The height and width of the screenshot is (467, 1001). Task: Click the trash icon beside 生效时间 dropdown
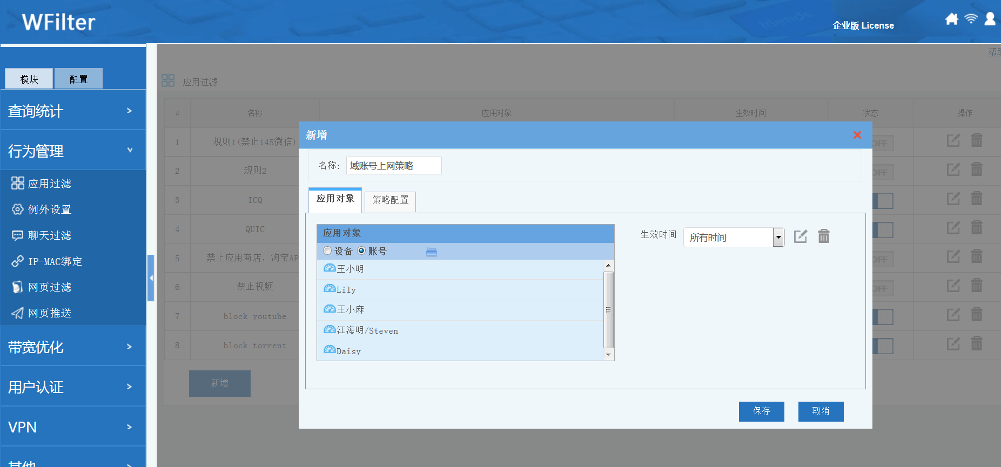pyautogui.click(x=823, y=236)
